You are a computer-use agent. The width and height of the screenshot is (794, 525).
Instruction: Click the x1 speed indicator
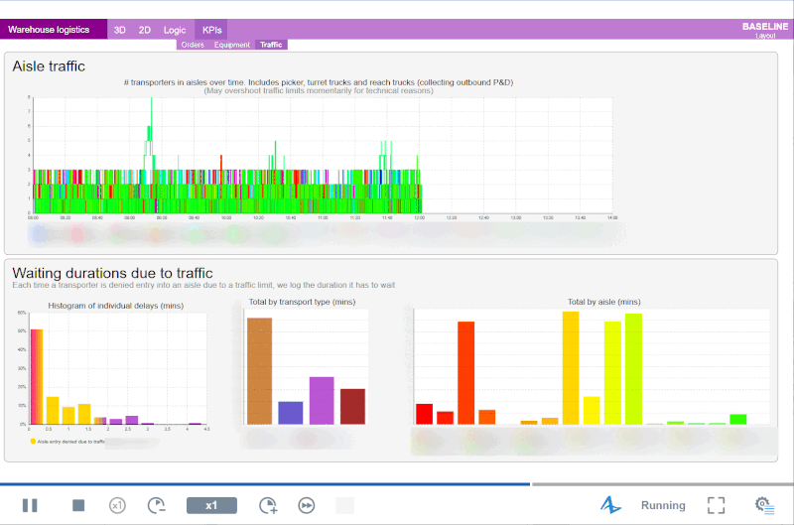[211, 505]
